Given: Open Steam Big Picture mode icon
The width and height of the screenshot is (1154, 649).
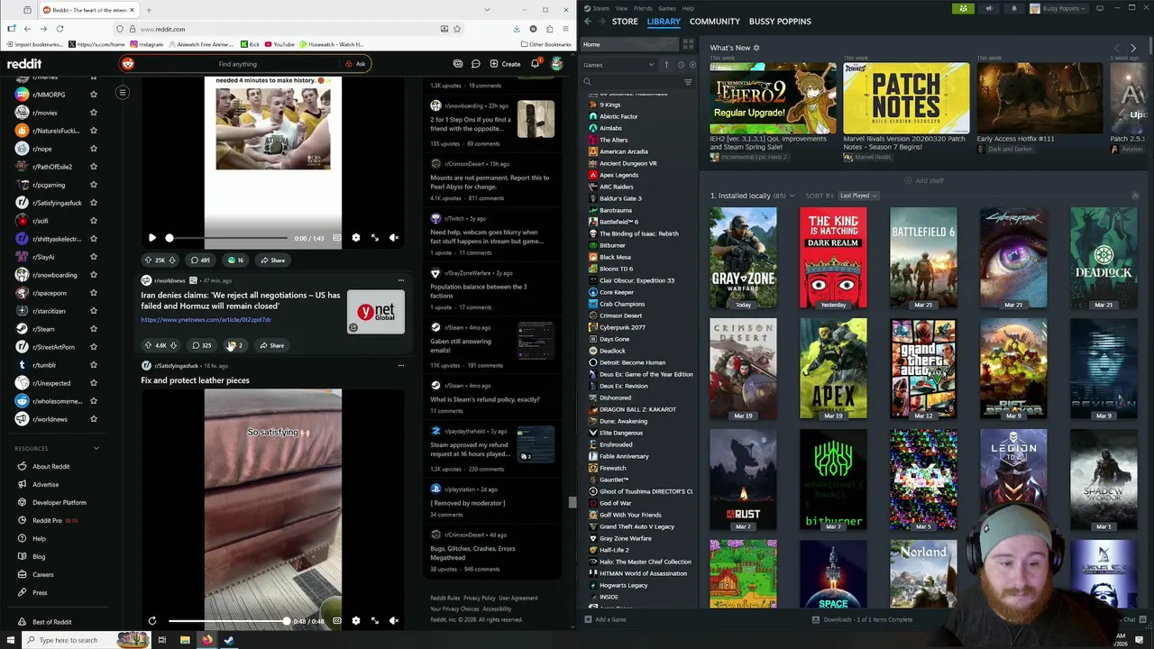Looking at the screenshot, I should tap(1100, 8).
